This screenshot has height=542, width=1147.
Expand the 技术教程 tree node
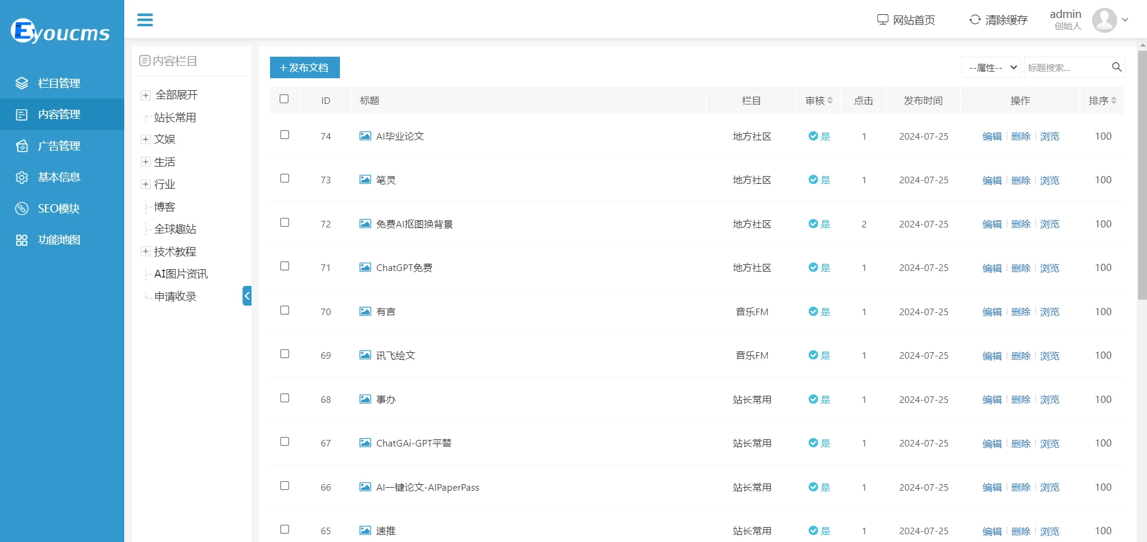click(145, 251)
